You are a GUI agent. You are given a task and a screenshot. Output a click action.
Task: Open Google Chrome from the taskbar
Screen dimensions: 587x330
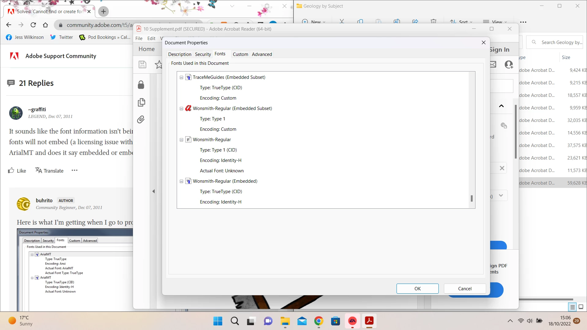point(319,321)
